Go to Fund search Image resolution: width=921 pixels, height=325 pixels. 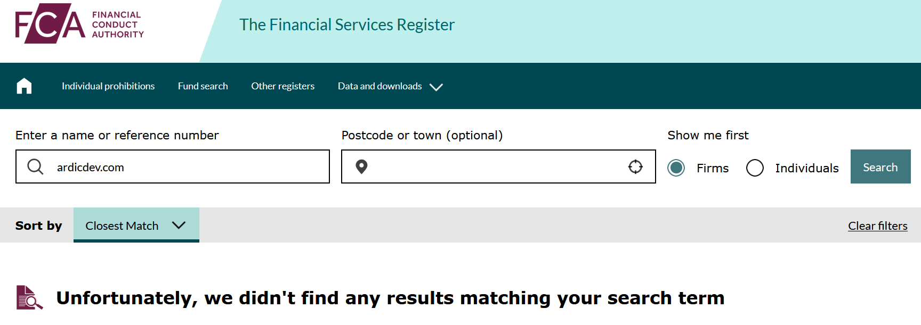tap(203, 86)
